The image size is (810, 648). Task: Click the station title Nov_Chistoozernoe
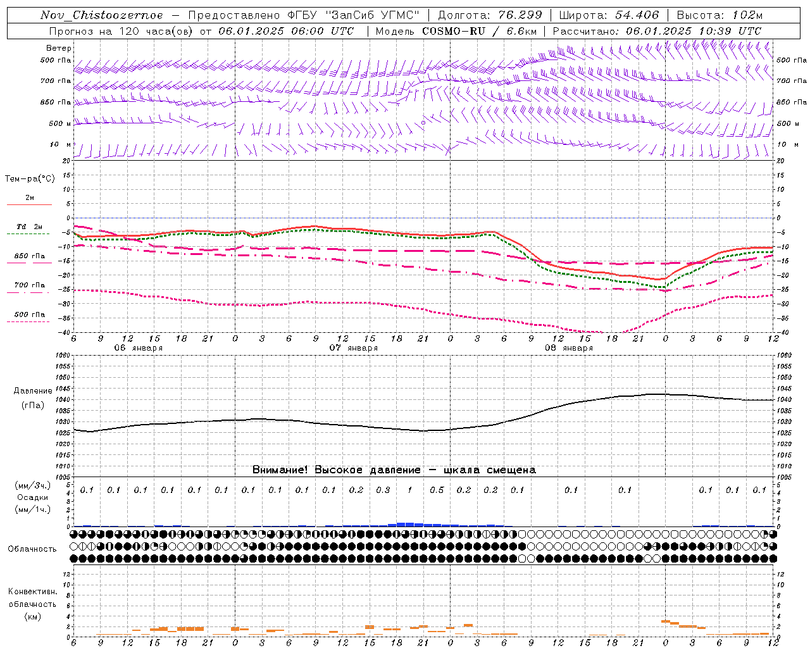click(101, 15)
